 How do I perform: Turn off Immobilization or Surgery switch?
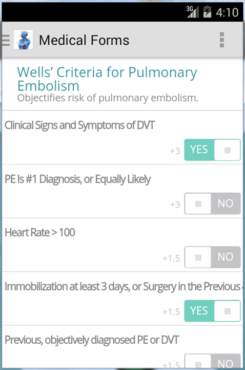coord(212,311)
